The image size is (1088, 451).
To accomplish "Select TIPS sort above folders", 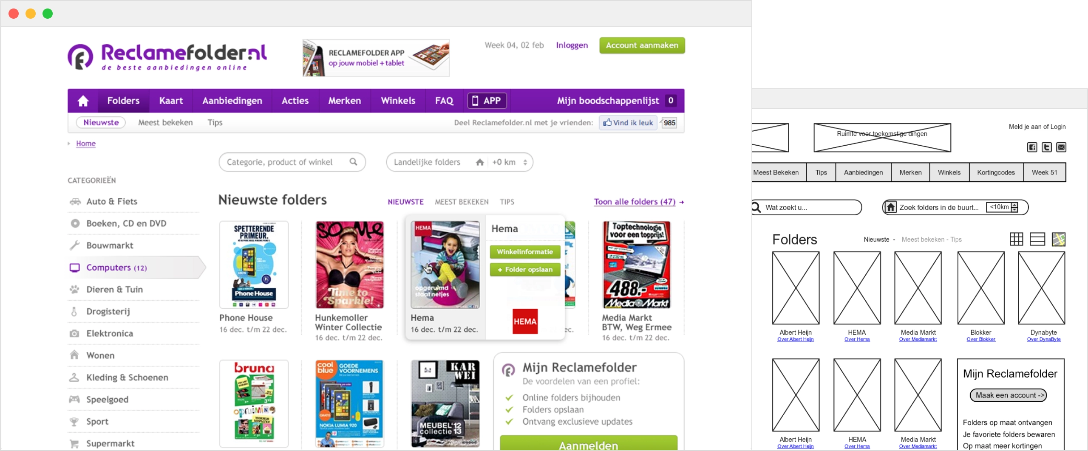I will [507, 202].
